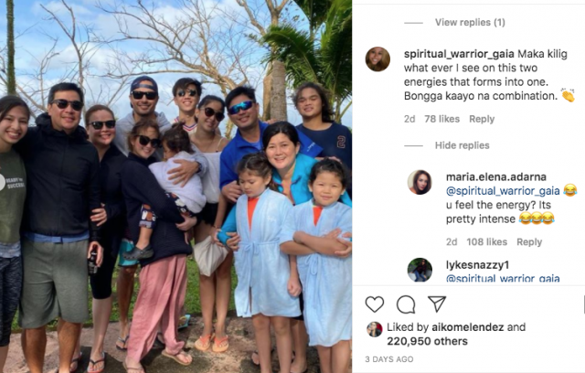The height and width of the screenshot is (373, 585).
Task: View the 78 likes on the comment
Action: coord(442,119)
